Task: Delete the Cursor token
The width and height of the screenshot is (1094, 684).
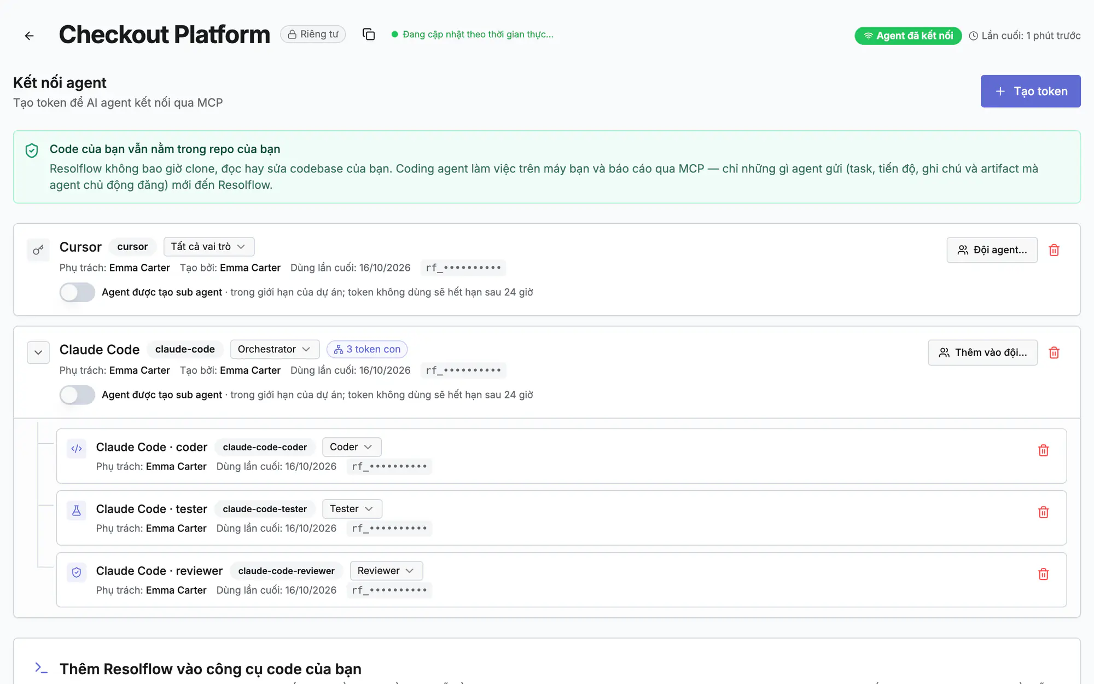Action: click(1054, 250)
